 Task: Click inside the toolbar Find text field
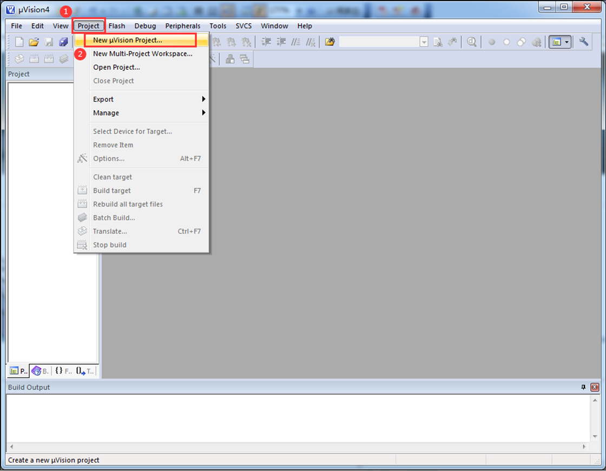(x=379, y=42)
